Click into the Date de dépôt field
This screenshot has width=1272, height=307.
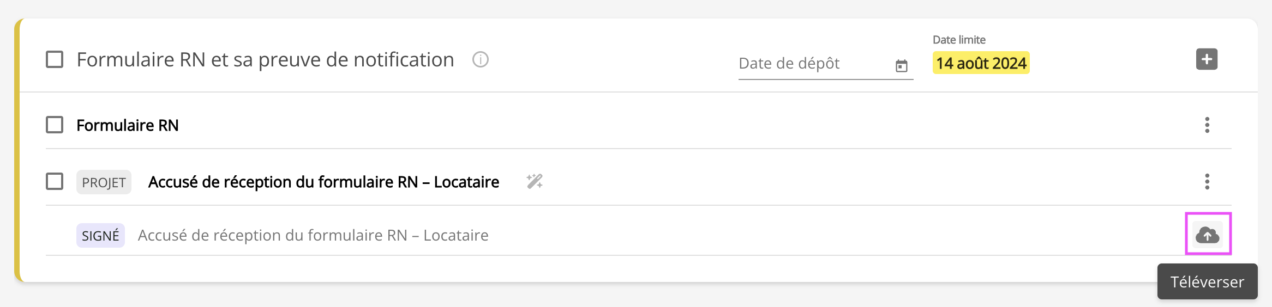click(813, 64)
